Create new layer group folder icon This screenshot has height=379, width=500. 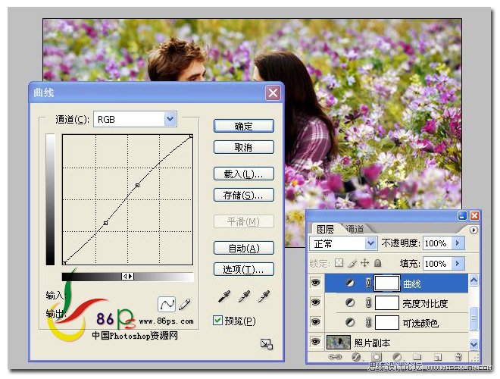pyautogui.click(x=417, y=356)
